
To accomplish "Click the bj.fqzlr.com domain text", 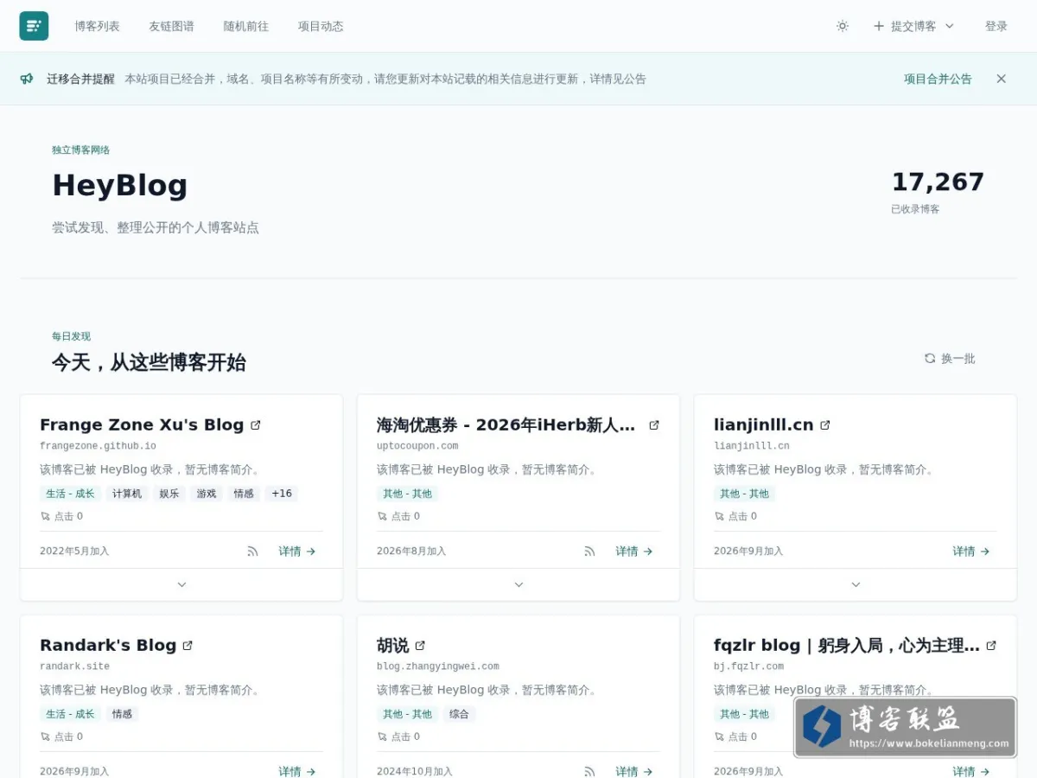I will click(748, 666).
